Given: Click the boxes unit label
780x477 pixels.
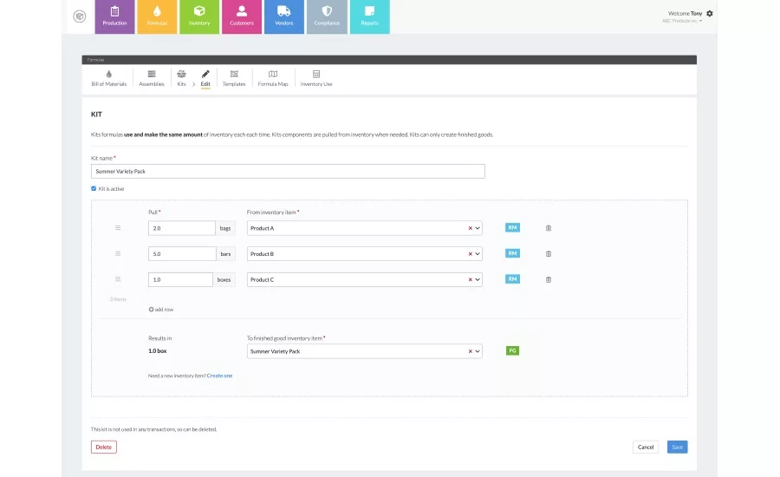Looking at the screenshot, I should [224, 279].
